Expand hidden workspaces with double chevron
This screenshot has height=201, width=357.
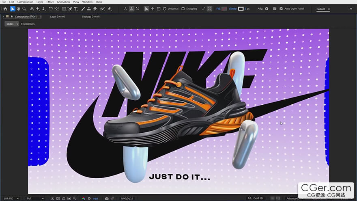tap(351, 9)
